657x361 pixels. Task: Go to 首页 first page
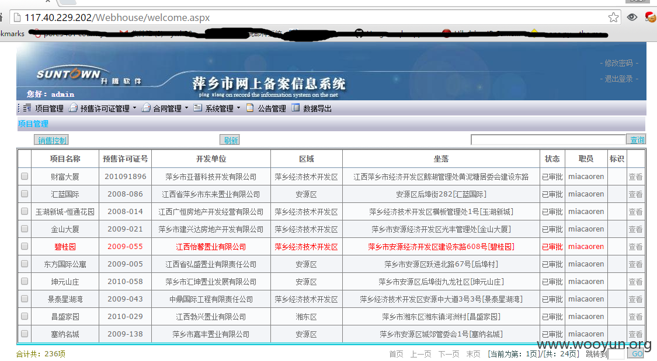(x=396, y=355)
